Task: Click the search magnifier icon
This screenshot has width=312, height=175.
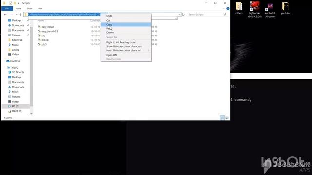Action: point(225,15)
